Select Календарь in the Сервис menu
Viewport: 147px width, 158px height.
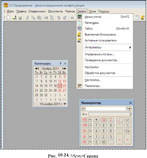[x=92, y=23]
